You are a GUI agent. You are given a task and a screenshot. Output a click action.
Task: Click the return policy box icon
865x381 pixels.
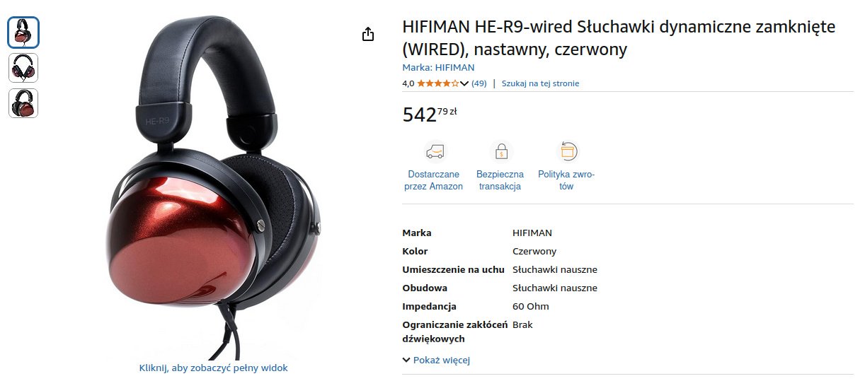[566, 151]
